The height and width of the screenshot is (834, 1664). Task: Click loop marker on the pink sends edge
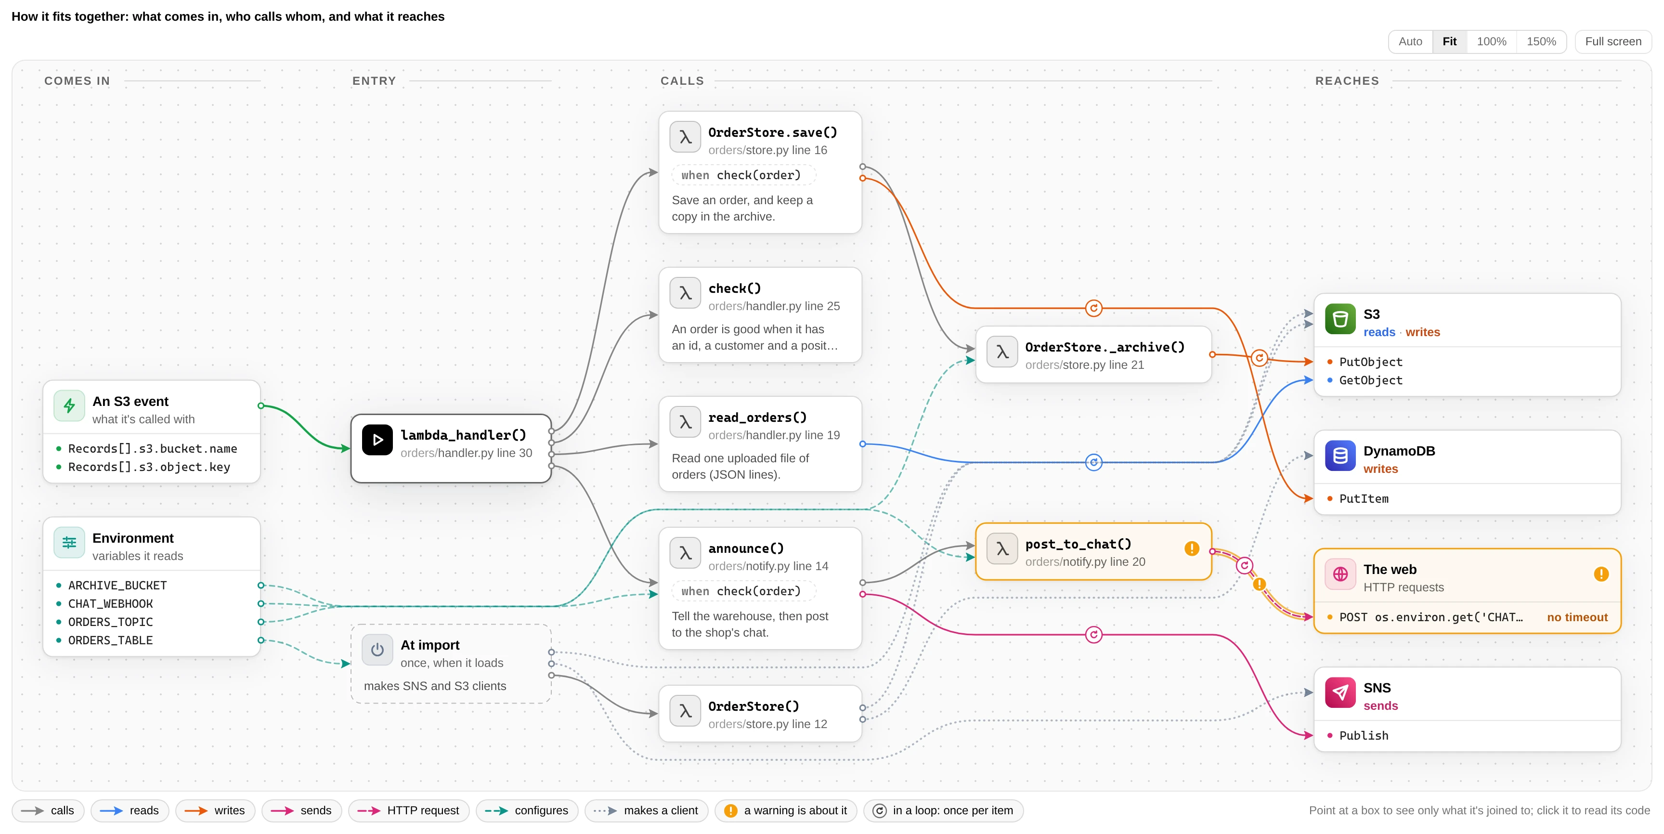click(x=1093, y=635)
